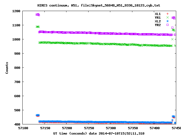Click the y-axis tick label 400

(17, 124)
